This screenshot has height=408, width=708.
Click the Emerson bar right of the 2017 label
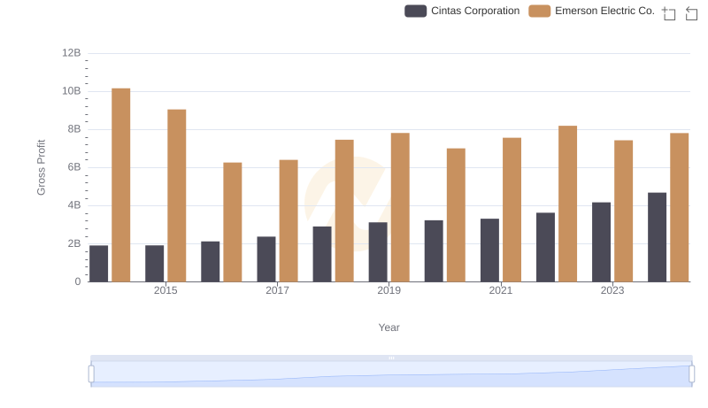pos(289,220)
